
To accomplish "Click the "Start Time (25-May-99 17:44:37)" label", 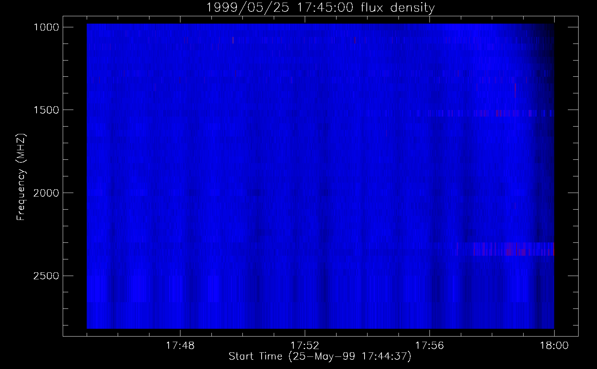I will (x=320, y=356).
